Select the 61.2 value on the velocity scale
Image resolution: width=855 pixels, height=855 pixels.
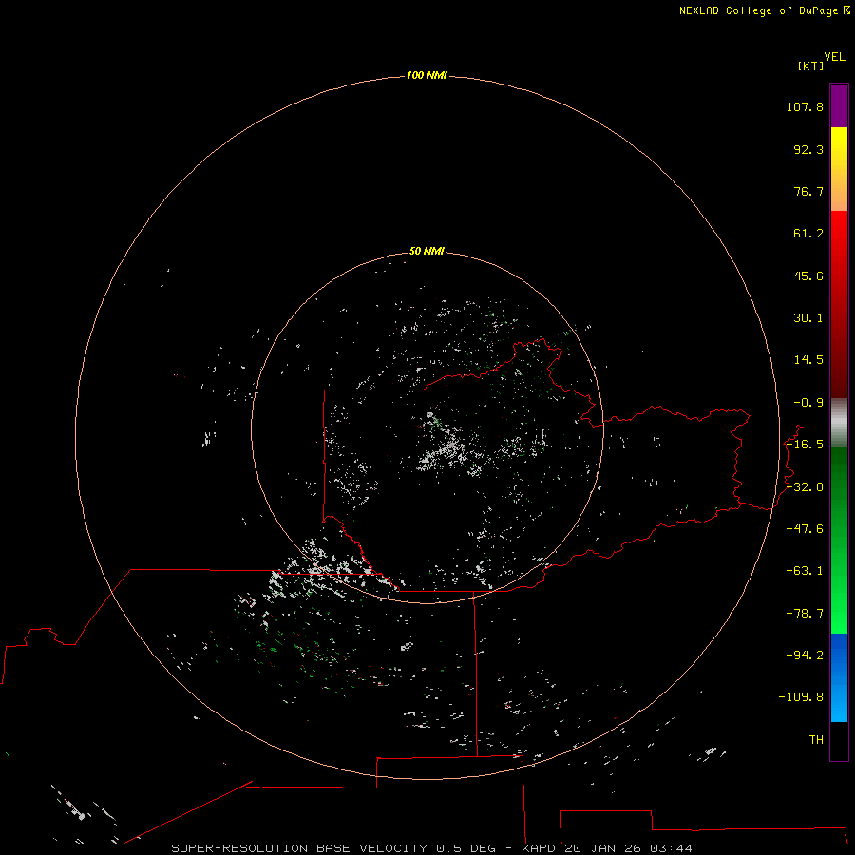point(808,234)
